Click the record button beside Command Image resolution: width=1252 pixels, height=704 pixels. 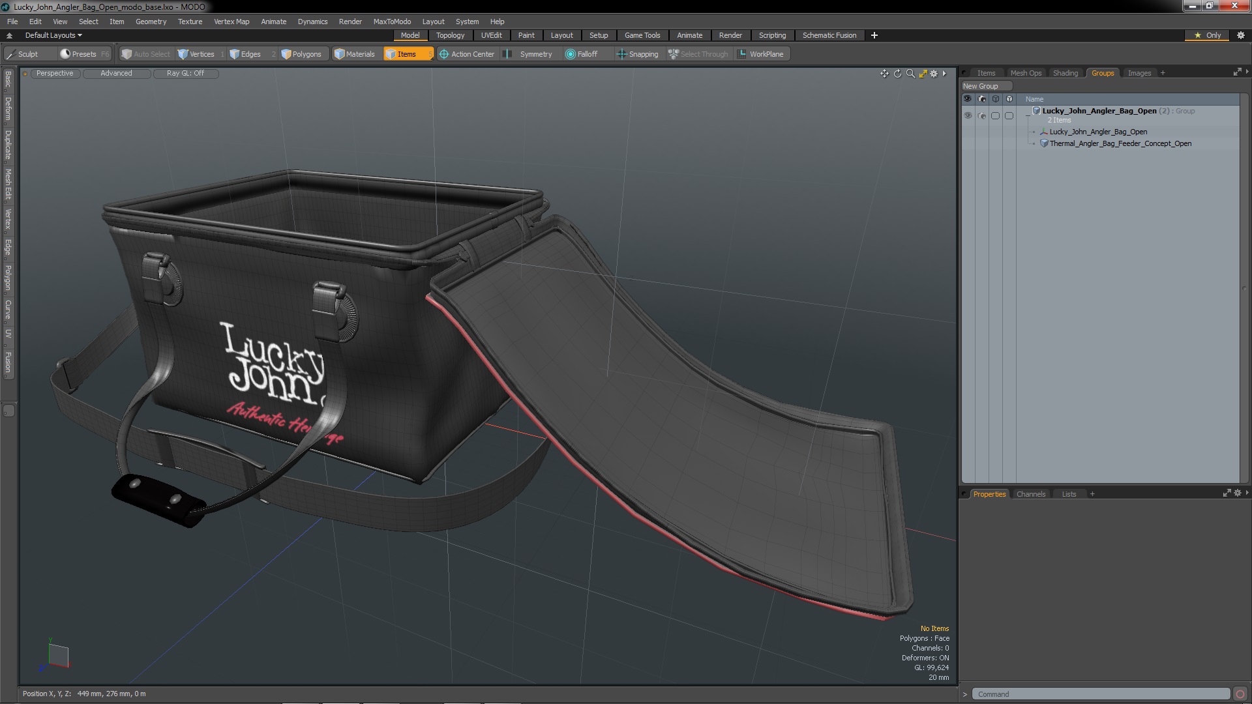pos(1240,694)
